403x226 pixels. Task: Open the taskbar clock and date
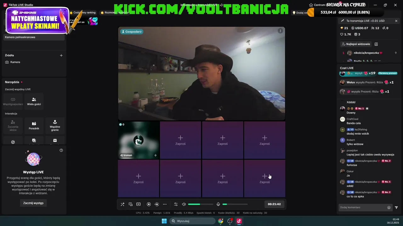[393, 221]
